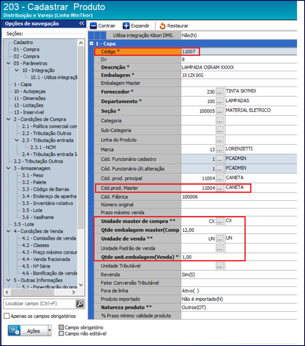This screenshot has width=305, height=346.
Task: Open Linha do Produto lookup button
Action: click(220, 140)
